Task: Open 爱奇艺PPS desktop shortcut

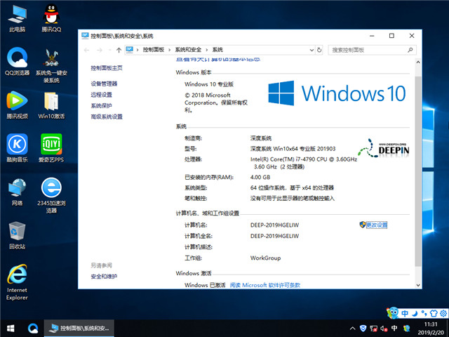Action: (x=51, y=148)
